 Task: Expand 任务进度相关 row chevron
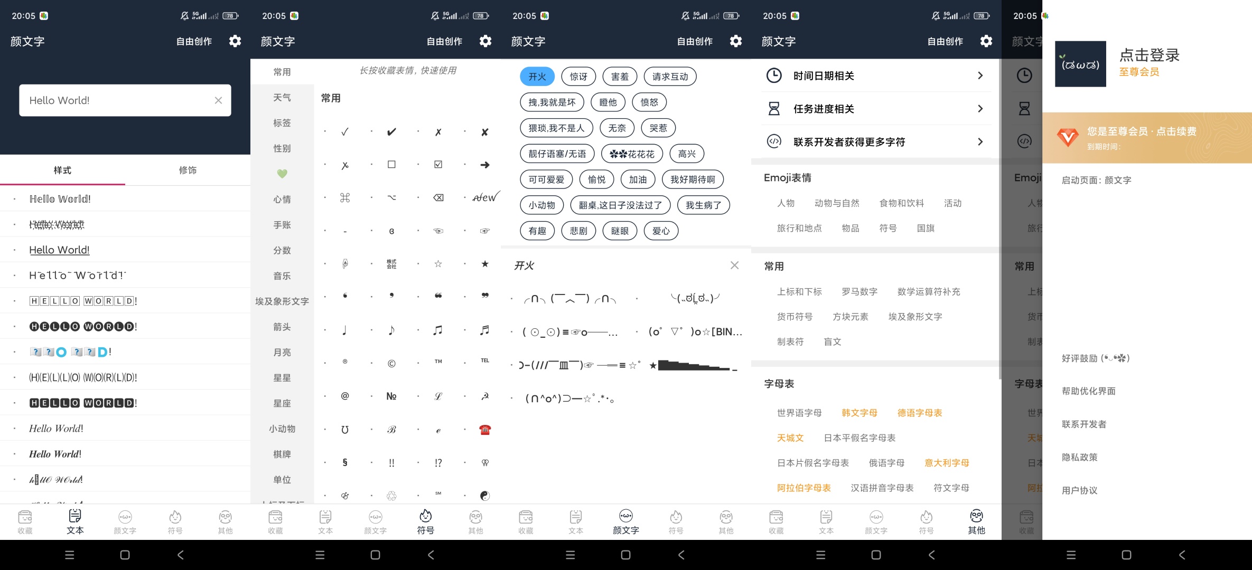point(980,109)
